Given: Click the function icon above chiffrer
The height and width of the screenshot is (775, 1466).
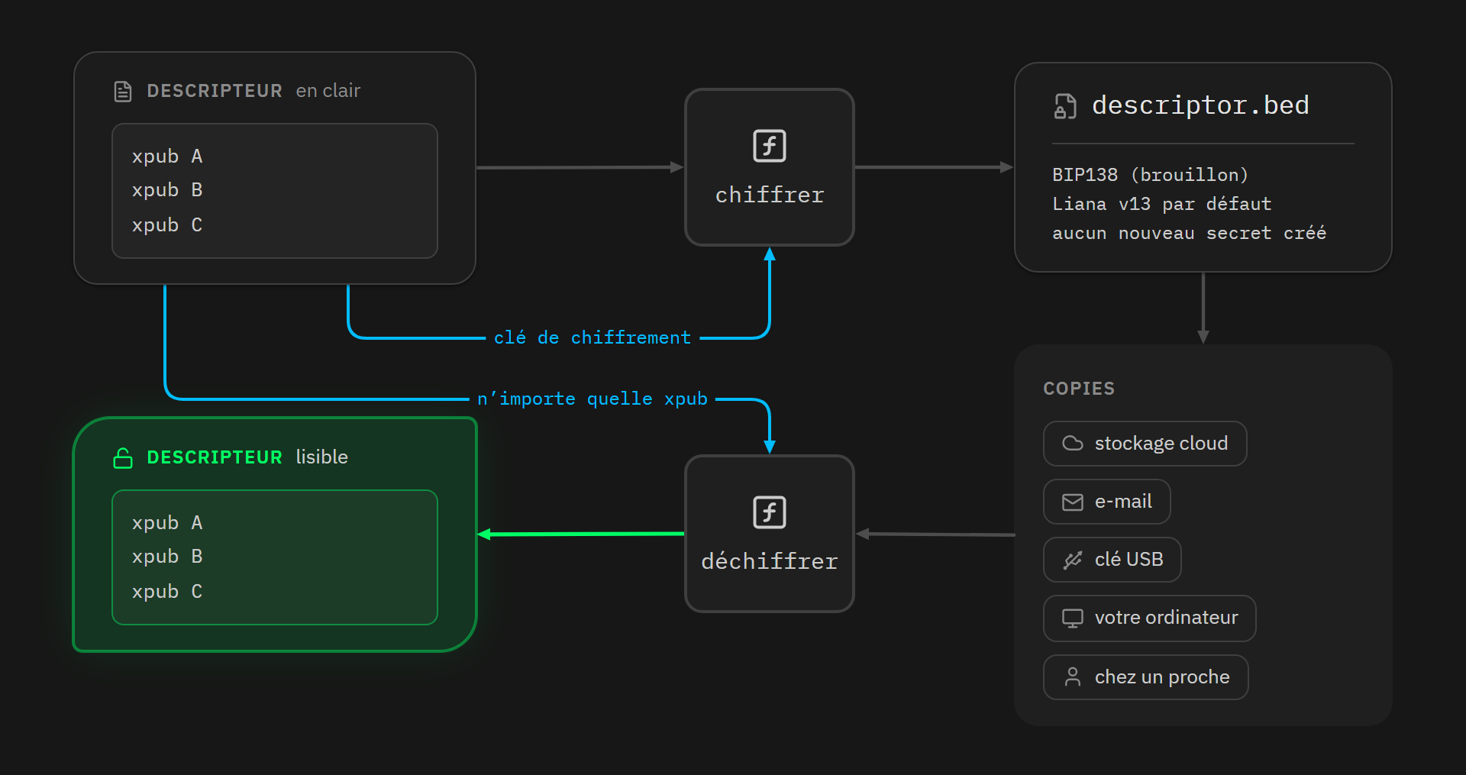Looking at the screenshot, I should (x=770, y=146).
